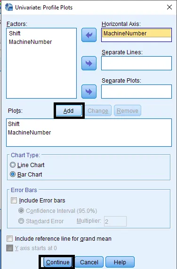This screenshot has width=177, height=269.
Task: Click the Continue button
Action: (58, 262)
